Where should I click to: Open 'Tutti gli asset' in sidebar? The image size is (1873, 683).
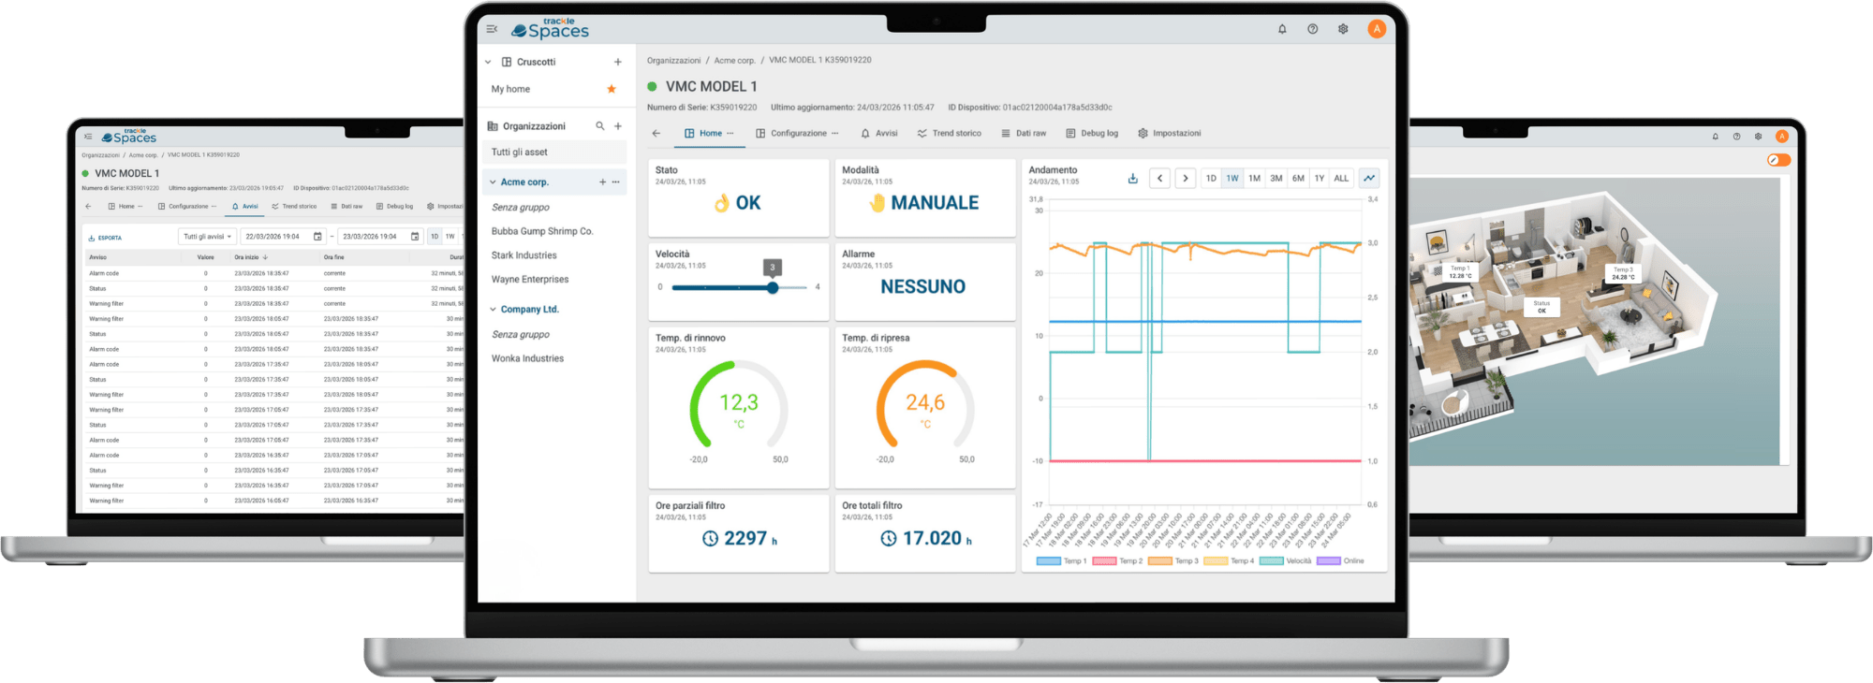tap(554, 152)
